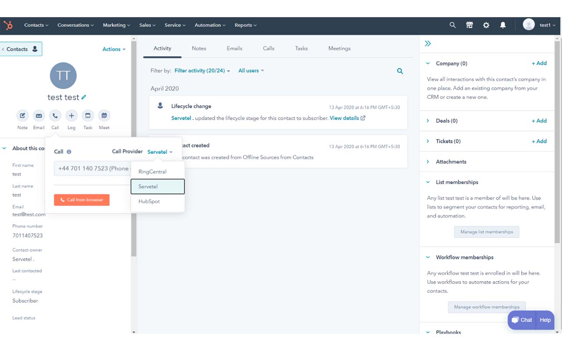Open the All users dropdown
Viewport: 562px width, 351px height.
[251, 71]
